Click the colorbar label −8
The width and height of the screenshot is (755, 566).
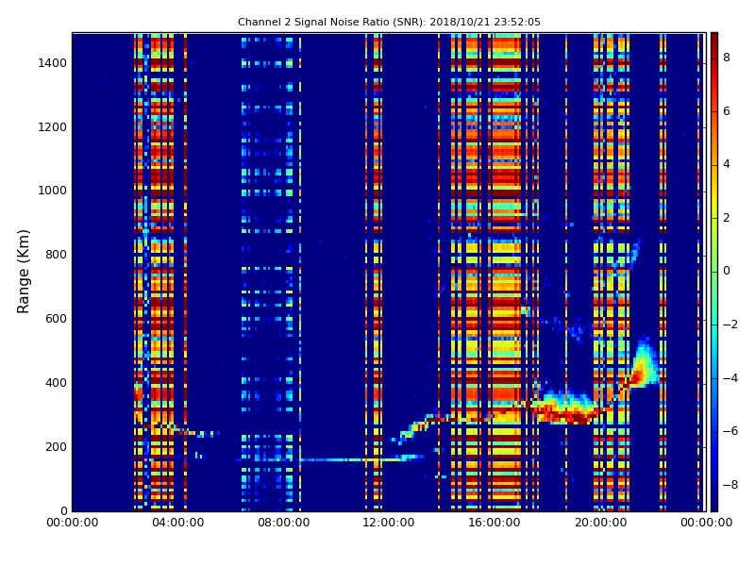[730, 485]
